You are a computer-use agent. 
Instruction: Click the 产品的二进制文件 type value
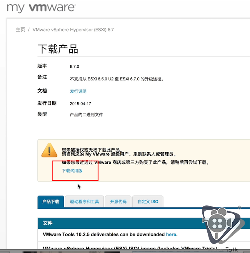click(x=86, y=115)
